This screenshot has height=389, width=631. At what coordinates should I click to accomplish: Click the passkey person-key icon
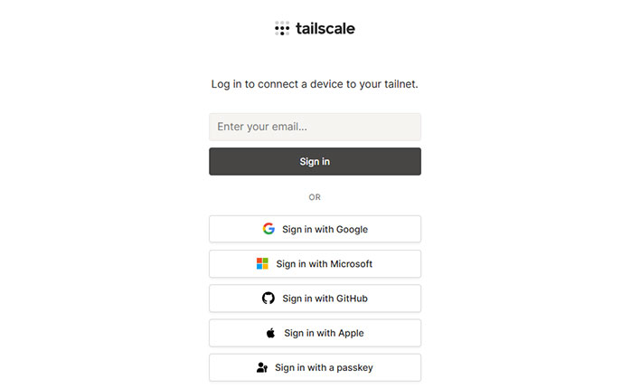[262, 367]
